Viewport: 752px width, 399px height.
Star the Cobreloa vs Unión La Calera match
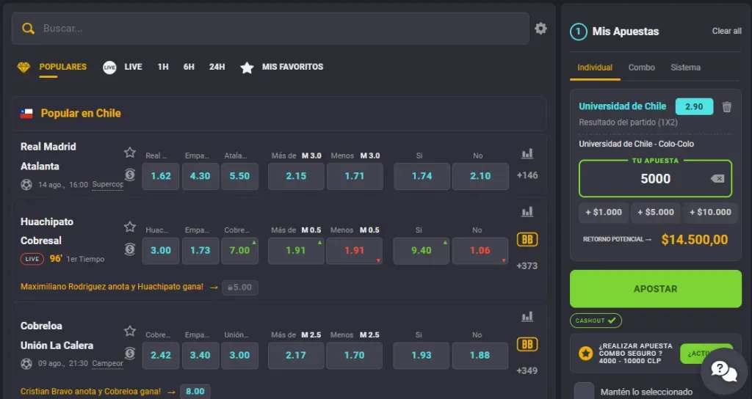pyautogui.click(x=130, y=331)
